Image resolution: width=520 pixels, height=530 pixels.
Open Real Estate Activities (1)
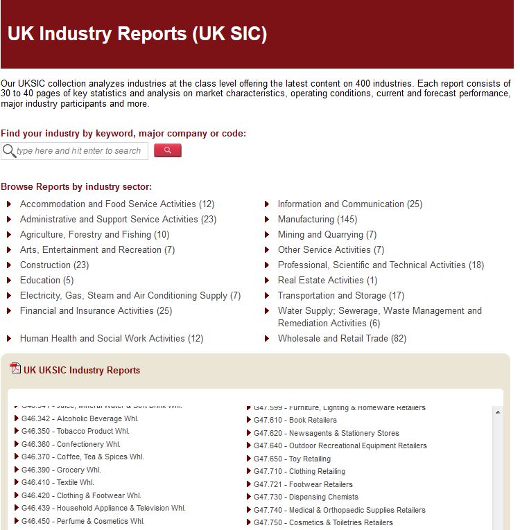coord(327,280)
